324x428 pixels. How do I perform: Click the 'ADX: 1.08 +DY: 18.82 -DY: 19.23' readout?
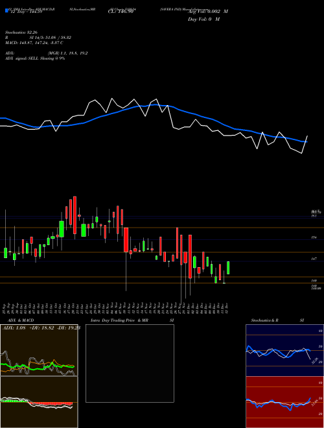click(41, 328)
